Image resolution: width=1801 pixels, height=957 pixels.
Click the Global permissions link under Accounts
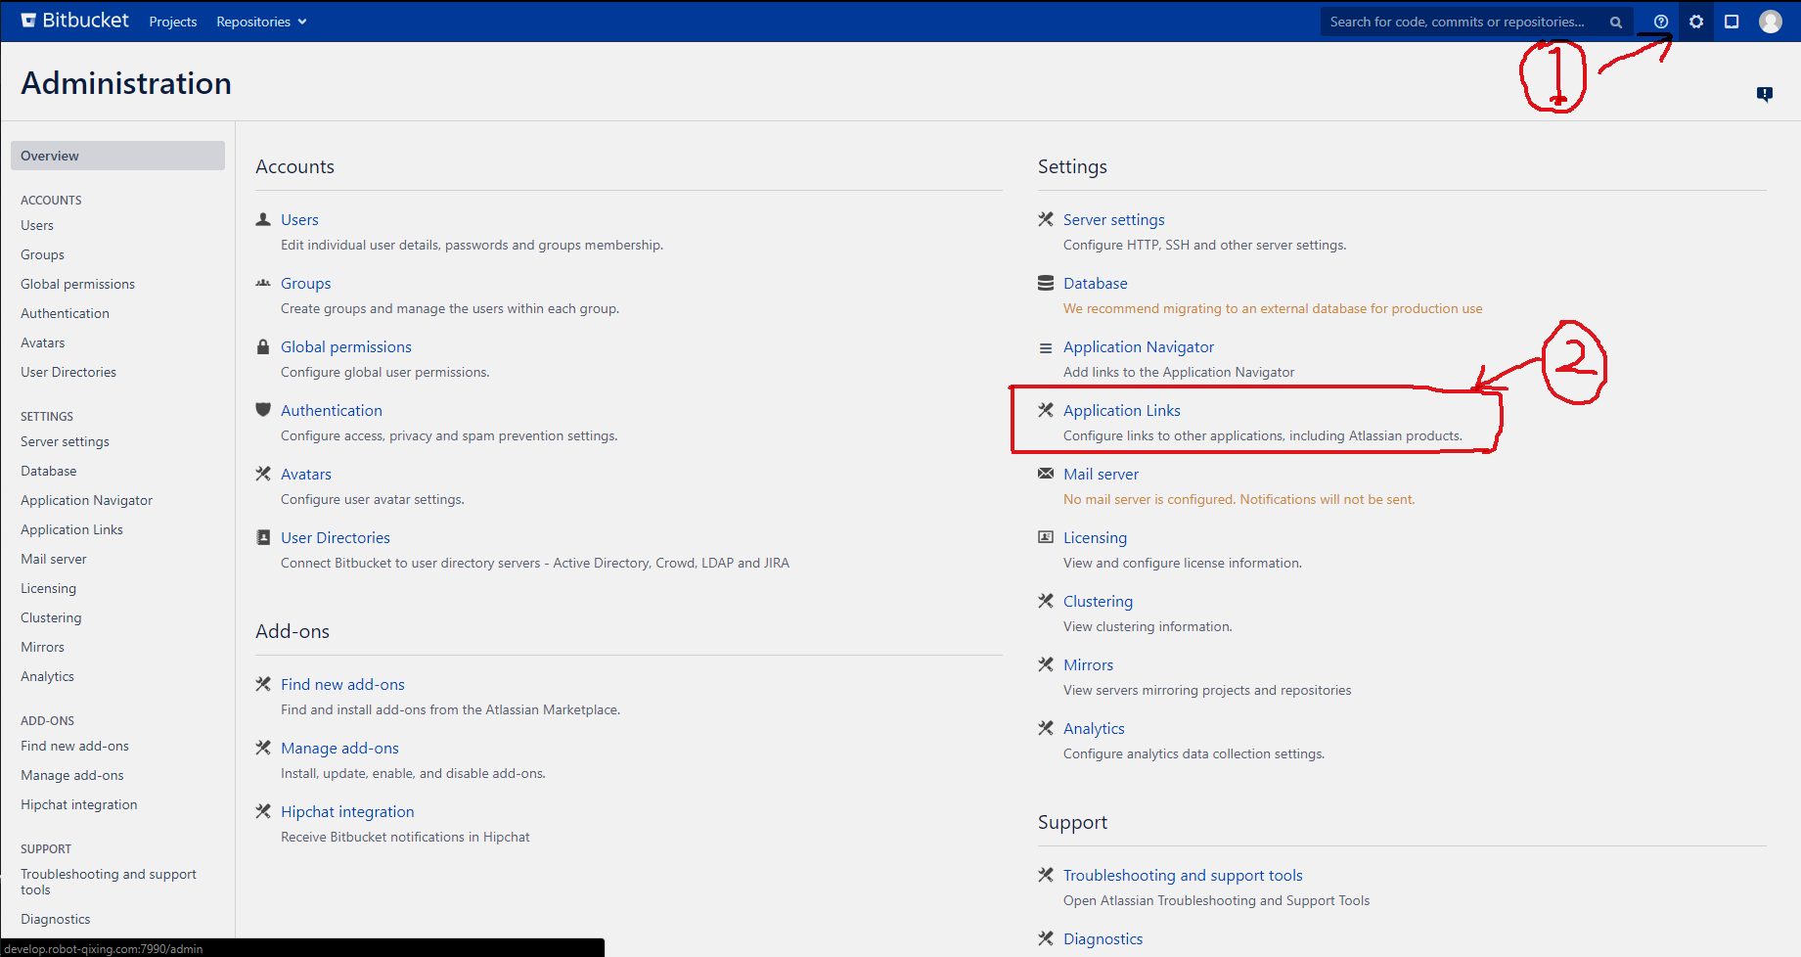click(x=346, y=346)
